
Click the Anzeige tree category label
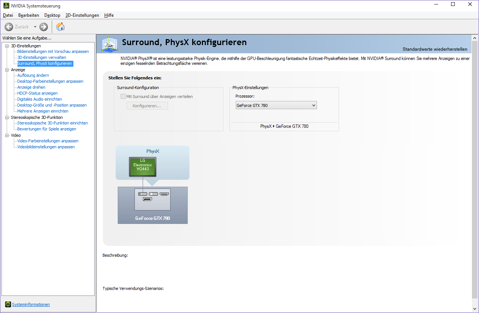pyautogui.click(x=18, y=70)
